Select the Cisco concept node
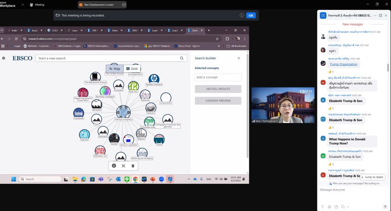Viewport: 391px width, 211px height. (159, 139)
